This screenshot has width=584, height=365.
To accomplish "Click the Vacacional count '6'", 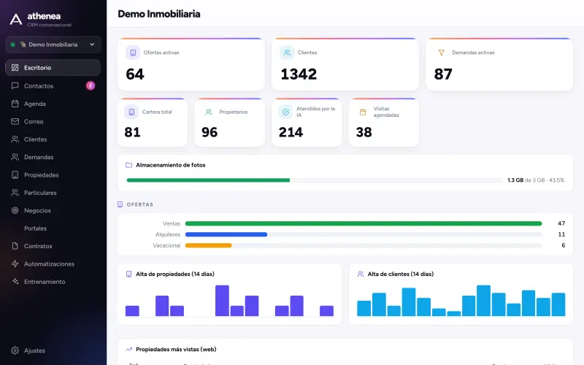I will pyautogui.click(x=563, y=245).
